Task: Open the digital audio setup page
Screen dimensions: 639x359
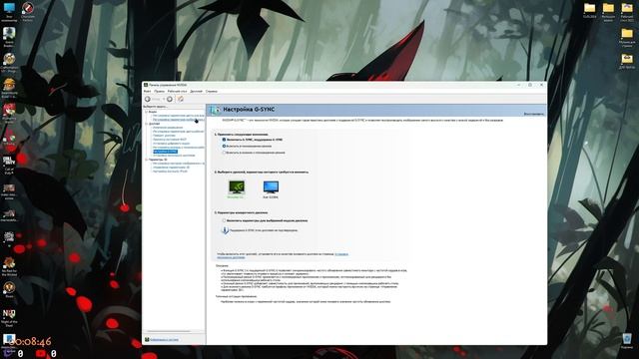Action: click(171, 144)
